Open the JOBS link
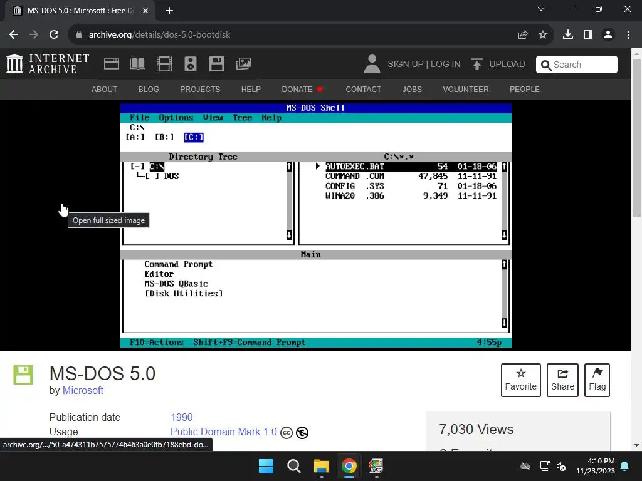Image resolution: width=642 pixels, height=481 pixels. pos(412,89)
